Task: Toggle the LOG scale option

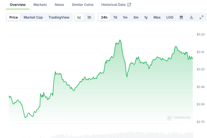Action: (x=170, y=18)
